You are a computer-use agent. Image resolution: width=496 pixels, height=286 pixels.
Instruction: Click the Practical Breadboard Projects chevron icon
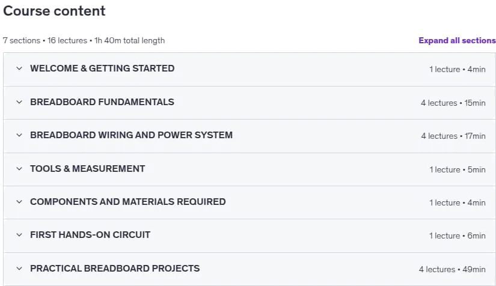tap(19, 269)
